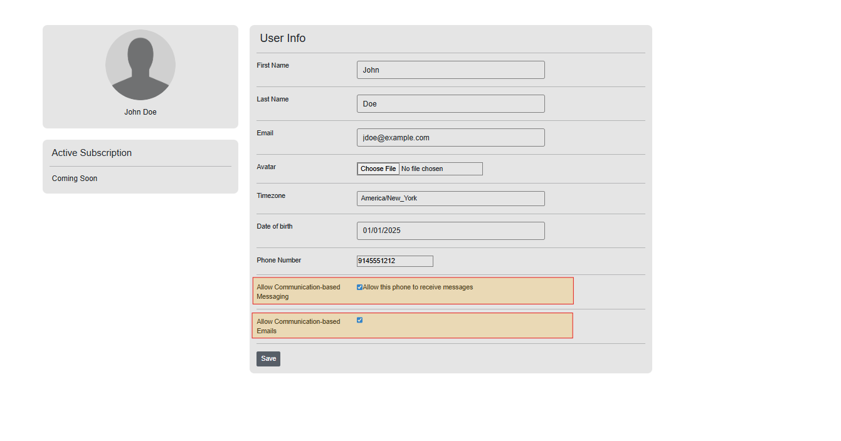Open the Timezone field showing America/New_York
Viewport: 841px width, 441px height.
450,199
